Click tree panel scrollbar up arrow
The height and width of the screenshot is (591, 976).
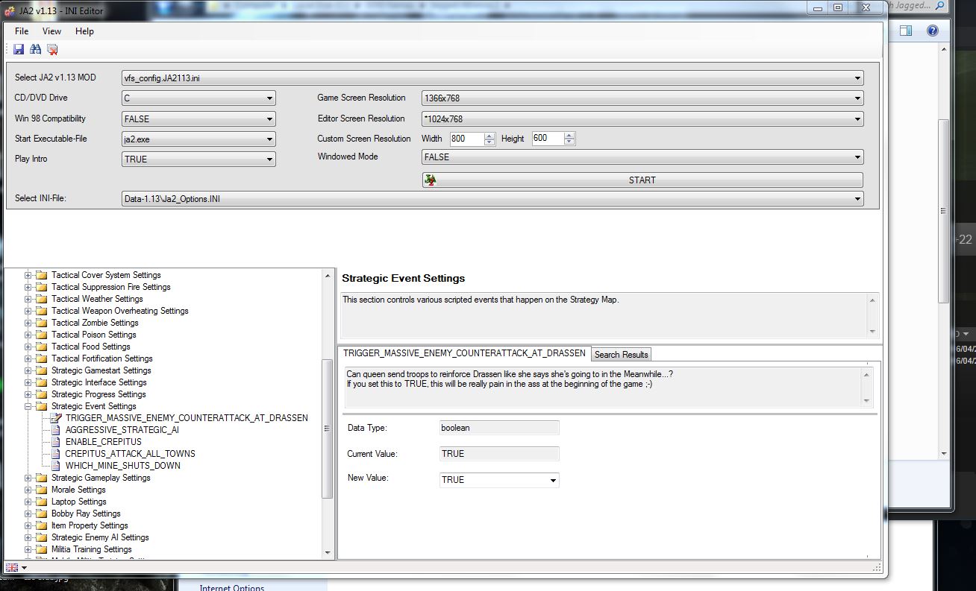click(327, 276)
